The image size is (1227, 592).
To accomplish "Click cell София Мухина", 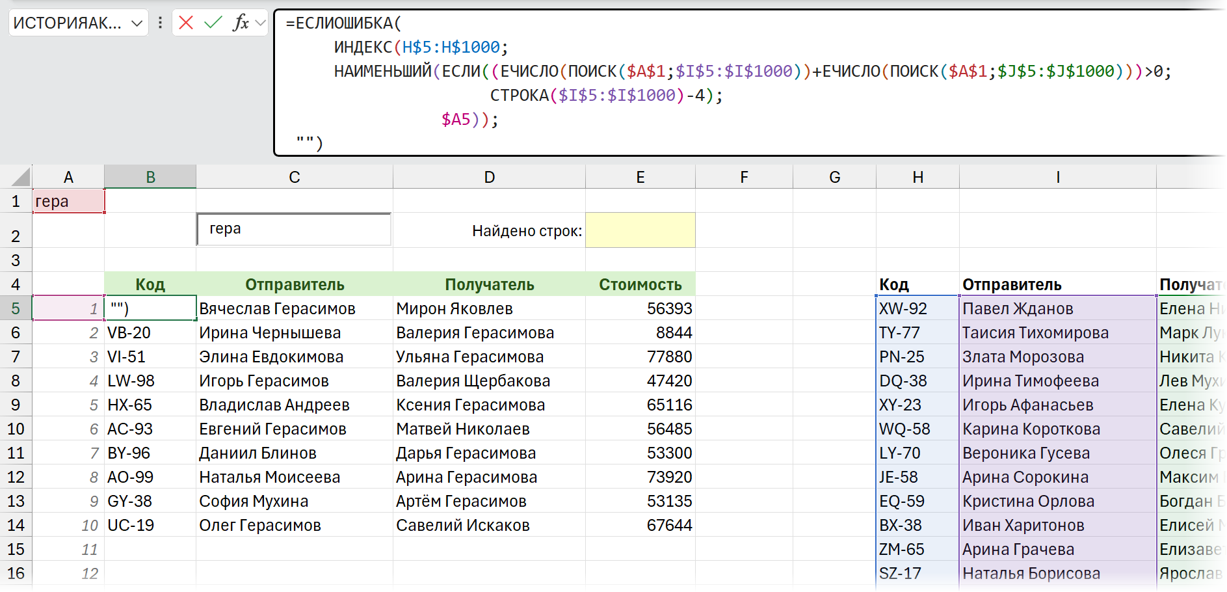I will [x=295, y=501].
